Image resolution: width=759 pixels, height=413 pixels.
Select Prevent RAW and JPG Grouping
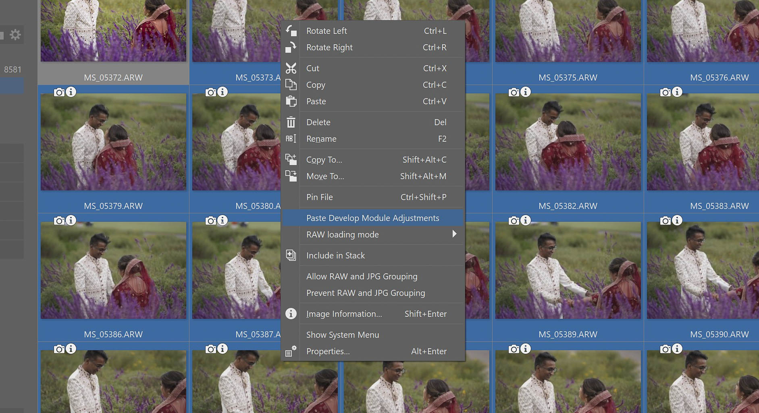[x=365, y=293]
